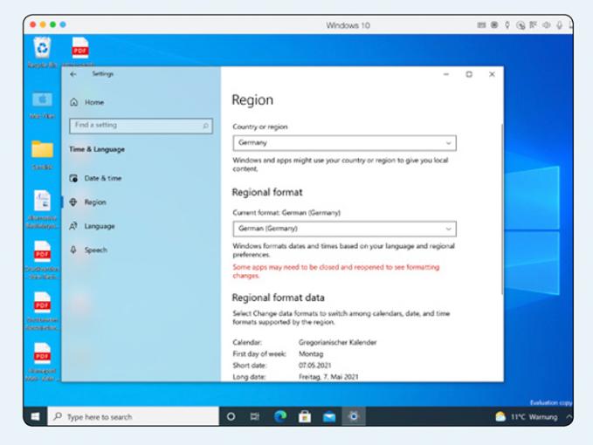Image resolution: width=593 pixels, height=445 pixels.
Task: Click the Time & Language heading
Action: tap(97, 149)
